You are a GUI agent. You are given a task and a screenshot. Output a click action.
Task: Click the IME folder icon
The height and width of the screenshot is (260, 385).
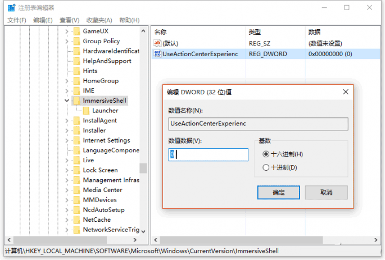coord(77,91)
